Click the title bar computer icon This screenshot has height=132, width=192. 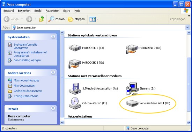[4, 4]
